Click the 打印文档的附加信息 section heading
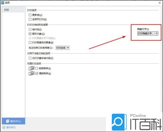This screenshot has width=163, height=132. [38, 25]
